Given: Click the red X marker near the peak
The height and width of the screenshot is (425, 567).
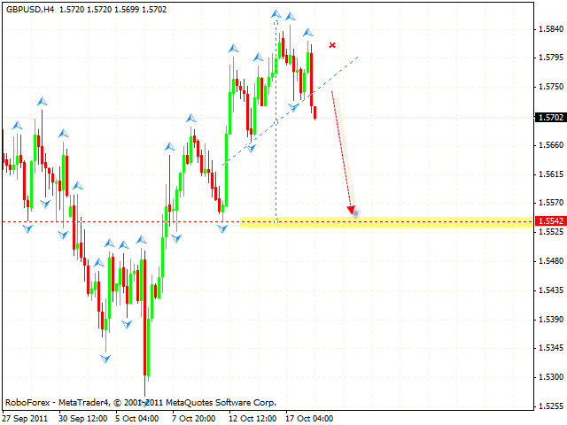Looking at the screenshot, I should coord(332,44).
